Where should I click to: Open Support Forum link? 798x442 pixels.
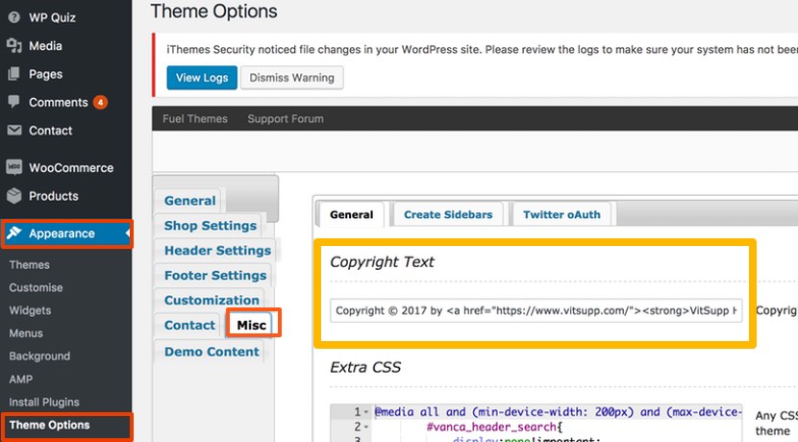[286, 119]
